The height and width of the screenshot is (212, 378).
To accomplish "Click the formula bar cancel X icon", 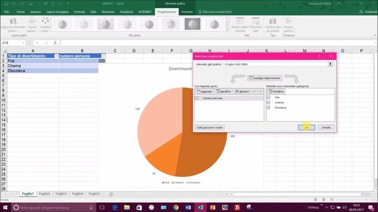I will (37, 43).
